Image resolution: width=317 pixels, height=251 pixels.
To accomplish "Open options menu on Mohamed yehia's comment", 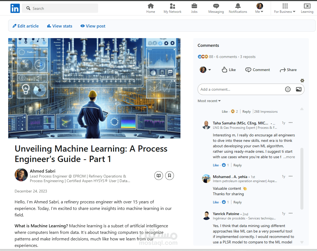I will [x=291, y=176].
